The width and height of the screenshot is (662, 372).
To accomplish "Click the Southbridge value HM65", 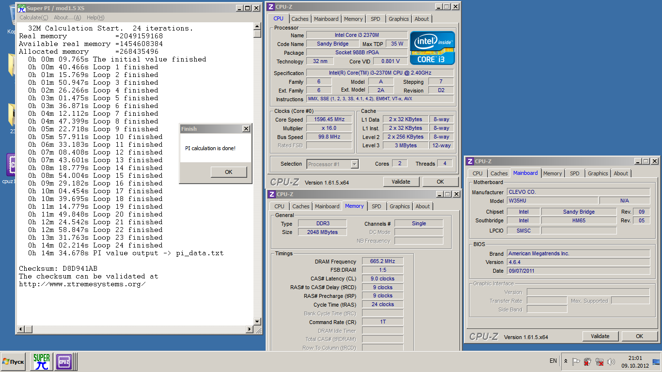I will [x=579, y=220].
